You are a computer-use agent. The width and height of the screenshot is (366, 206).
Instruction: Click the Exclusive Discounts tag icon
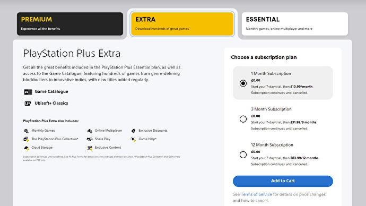(x=133, y=131)
